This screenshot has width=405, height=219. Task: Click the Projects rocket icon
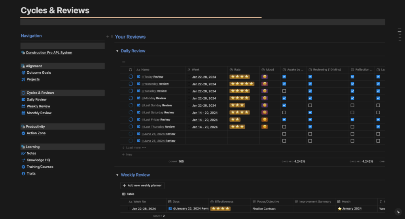(x=23, y=80)
